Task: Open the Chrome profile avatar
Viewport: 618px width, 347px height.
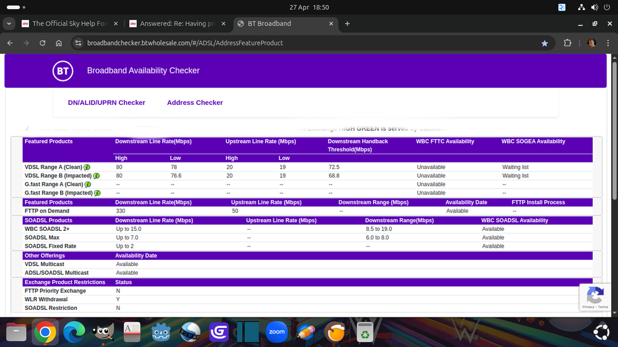Action: [591, 43]
